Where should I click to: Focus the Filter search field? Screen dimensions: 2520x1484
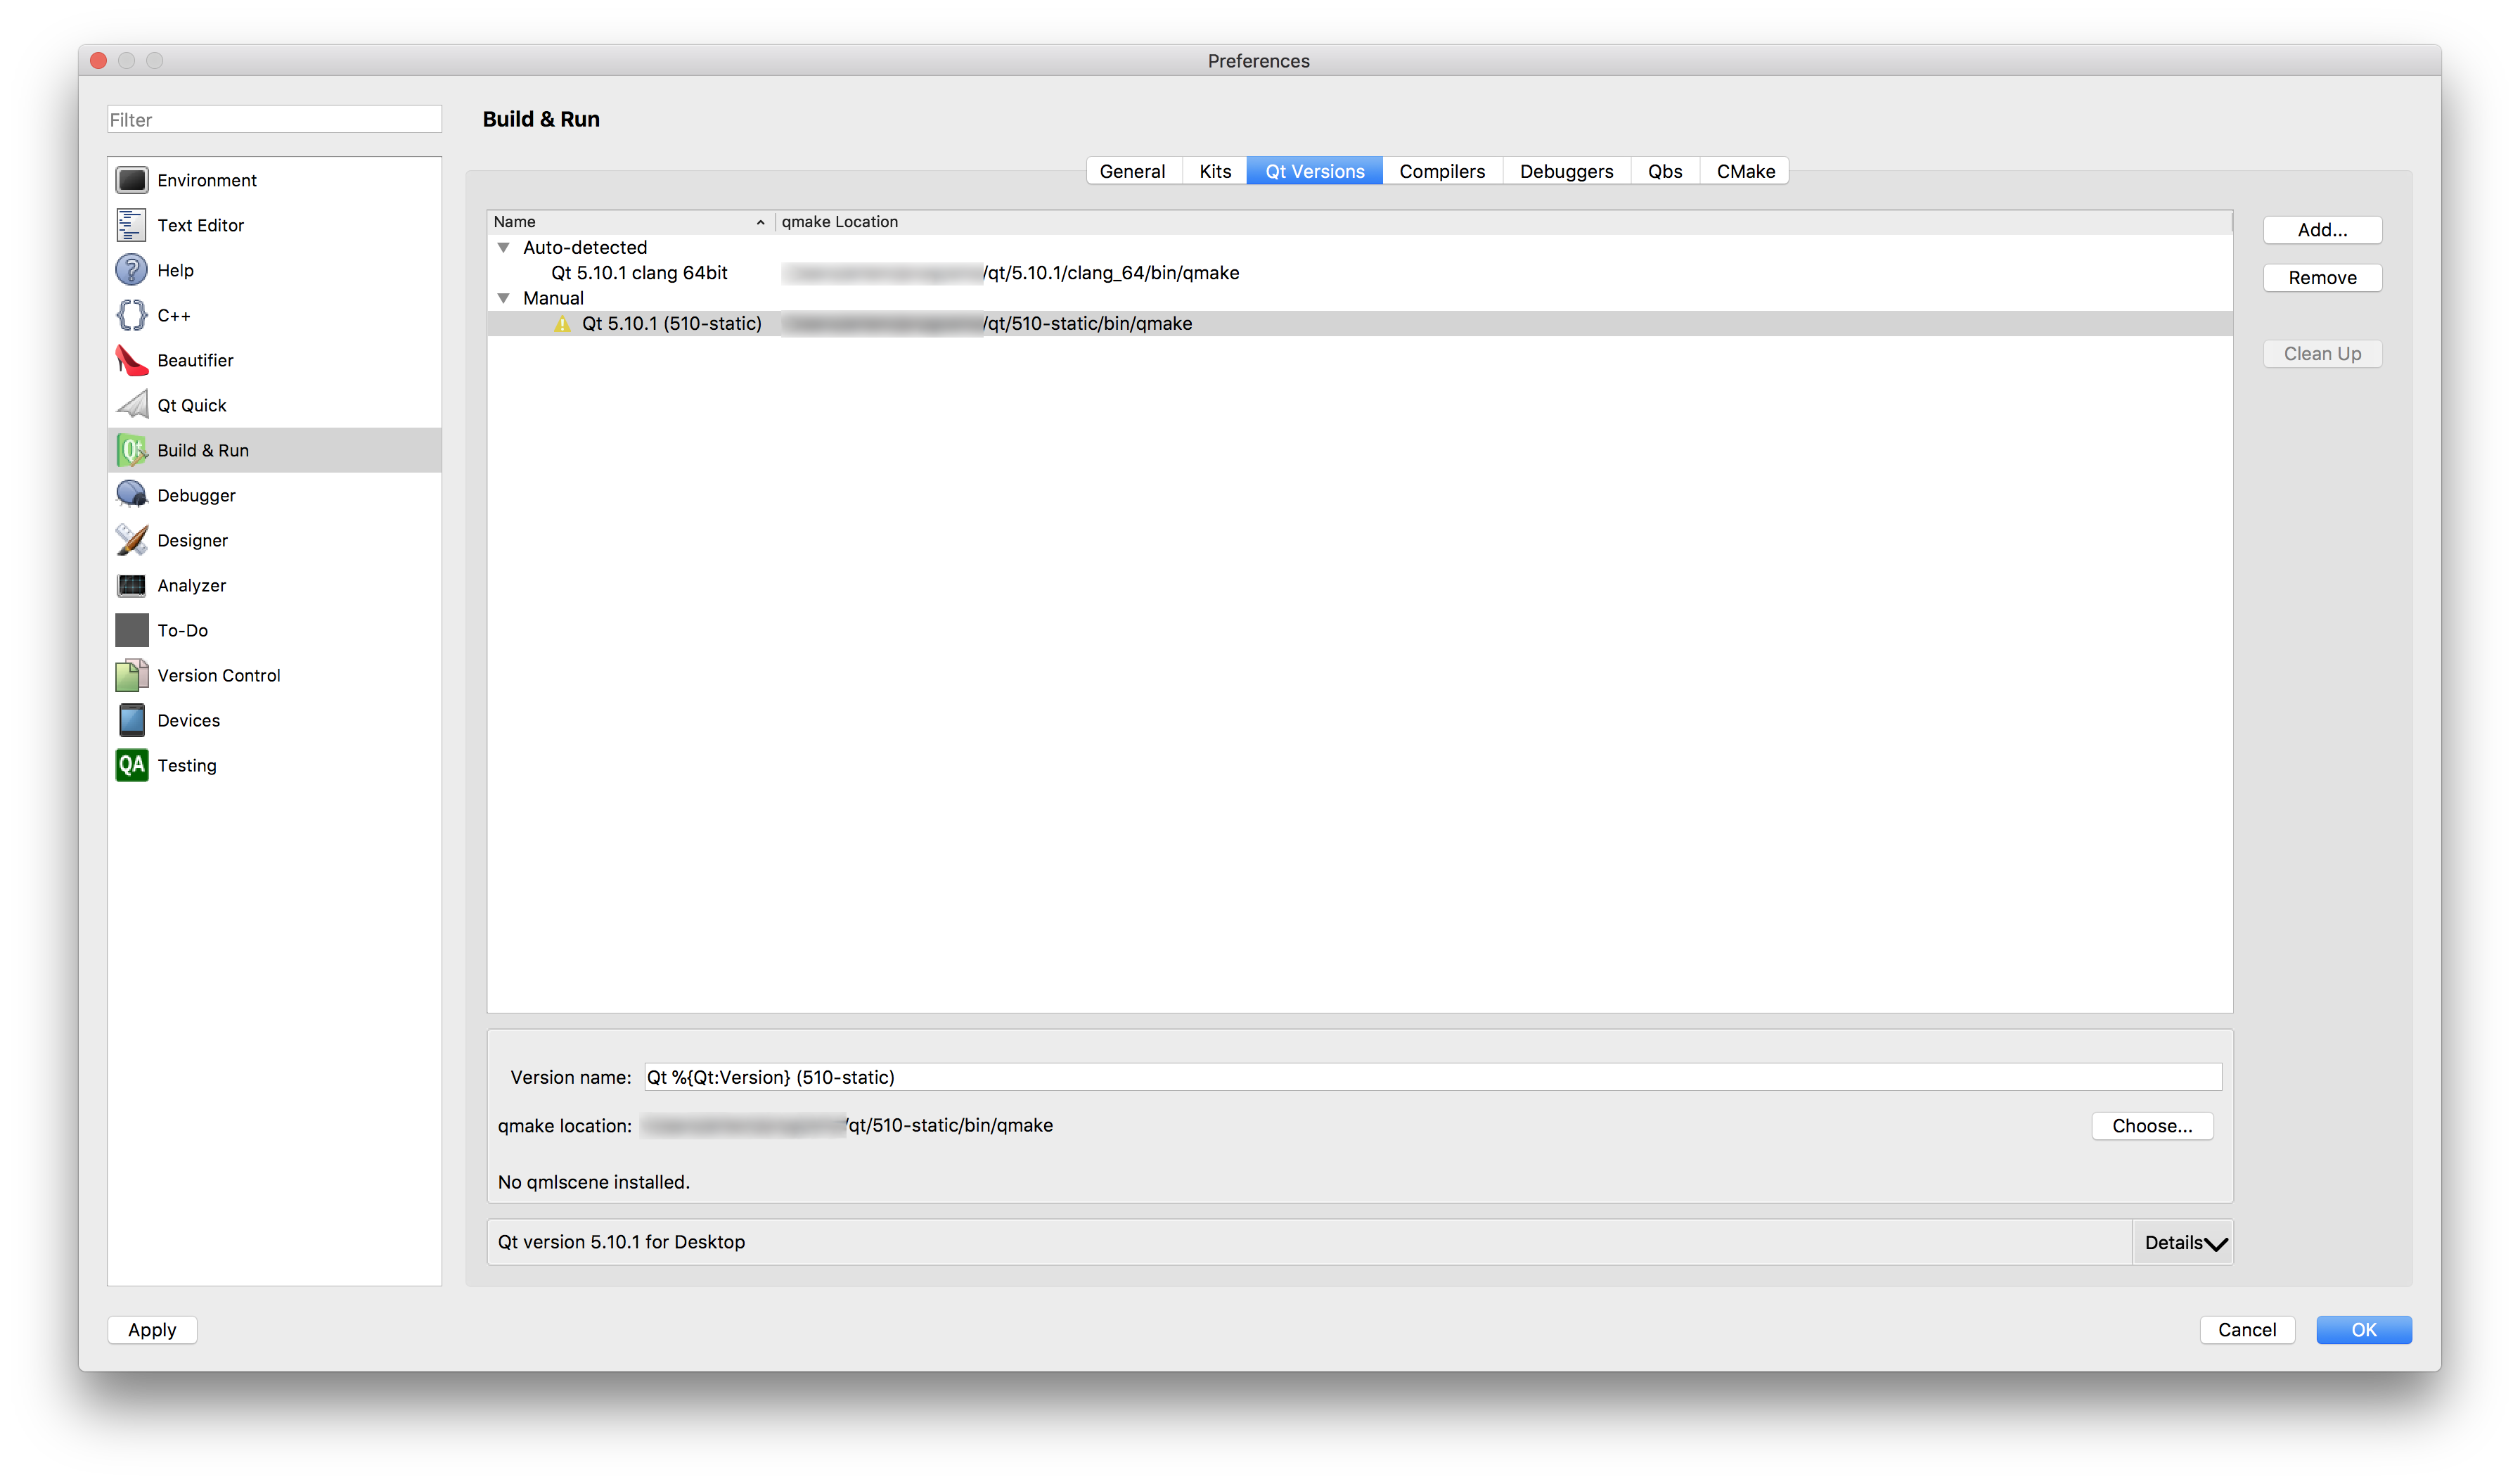point(274,120)
